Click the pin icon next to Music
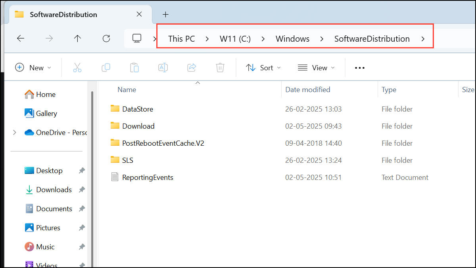Viewport: 476px width, 268px height. (82, 247)
